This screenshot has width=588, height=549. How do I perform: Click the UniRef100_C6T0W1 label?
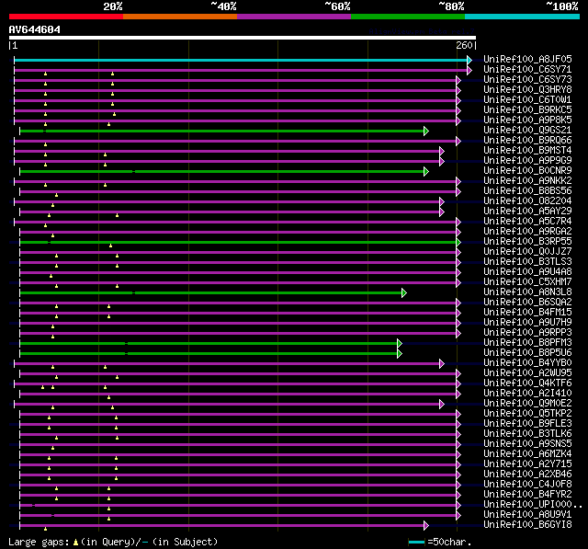pyautogui.click(x=527, y=100)
